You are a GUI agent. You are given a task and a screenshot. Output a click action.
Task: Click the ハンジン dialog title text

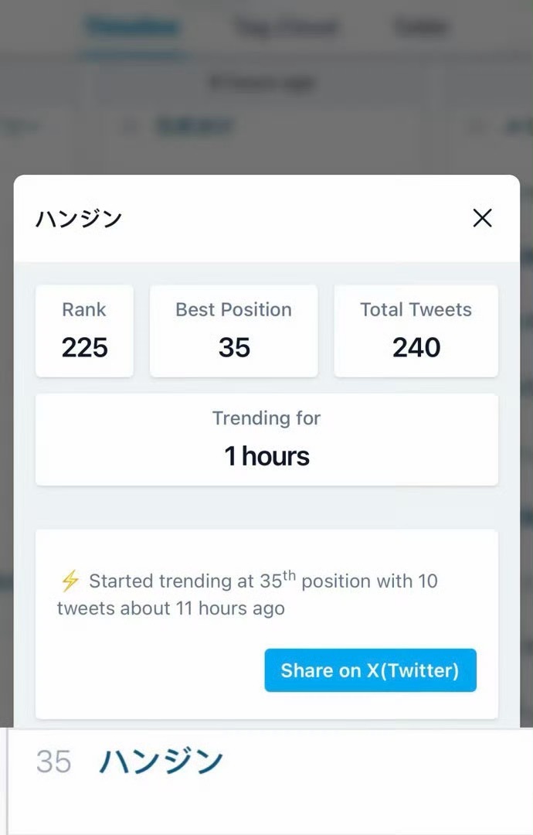(79, 219)
